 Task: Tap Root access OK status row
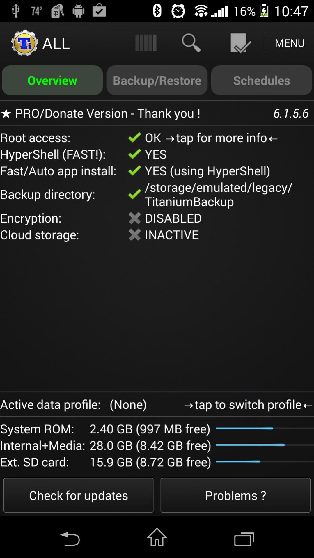point(157,138)
